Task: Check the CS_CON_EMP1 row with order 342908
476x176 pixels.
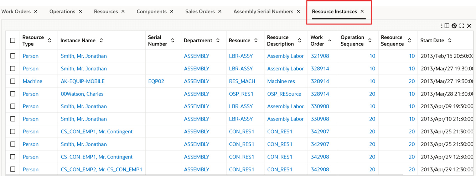Action: click(13, 157)
